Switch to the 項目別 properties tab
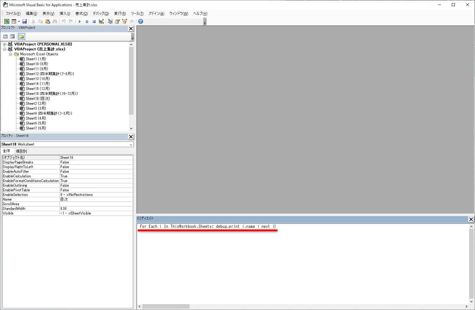 pyautogui.click(x=21, y=151)
